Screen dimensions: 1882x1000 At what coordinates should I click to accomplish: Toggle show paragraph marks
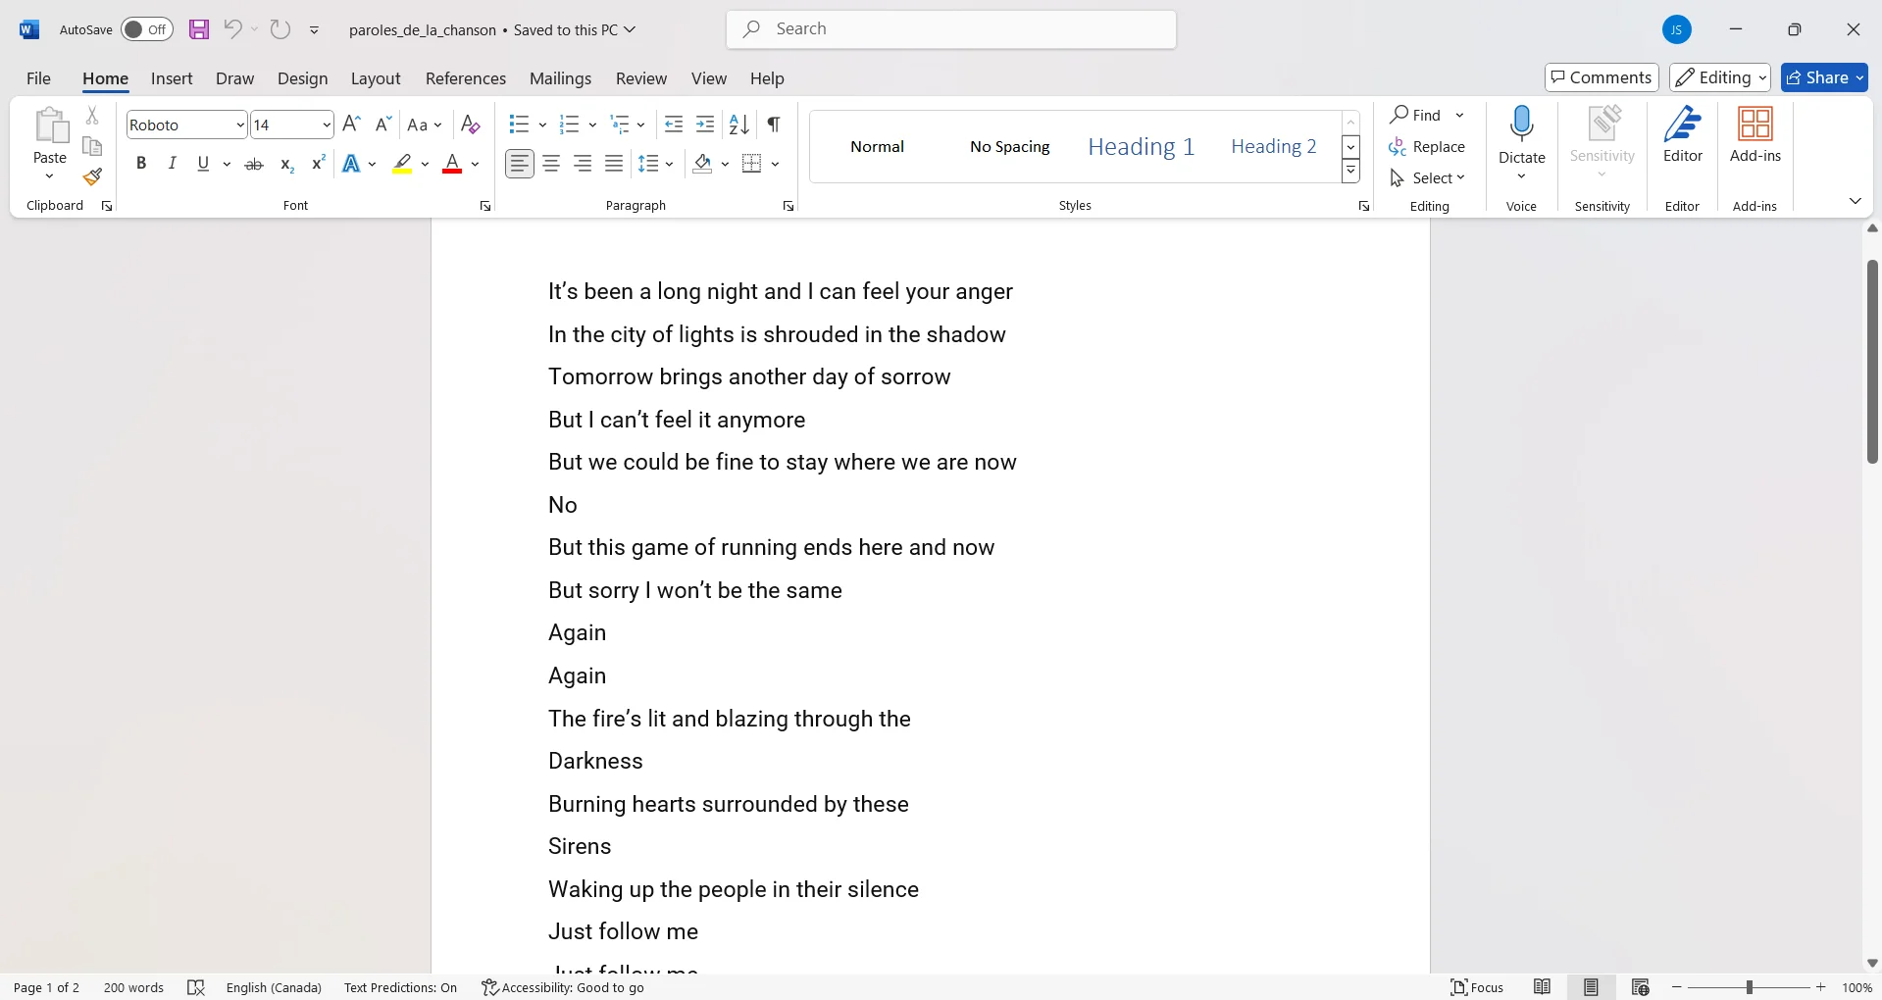click(x=774, y=125)
